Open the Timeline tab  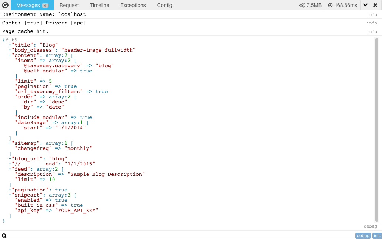pyautogui.click(x=99, y=5)
